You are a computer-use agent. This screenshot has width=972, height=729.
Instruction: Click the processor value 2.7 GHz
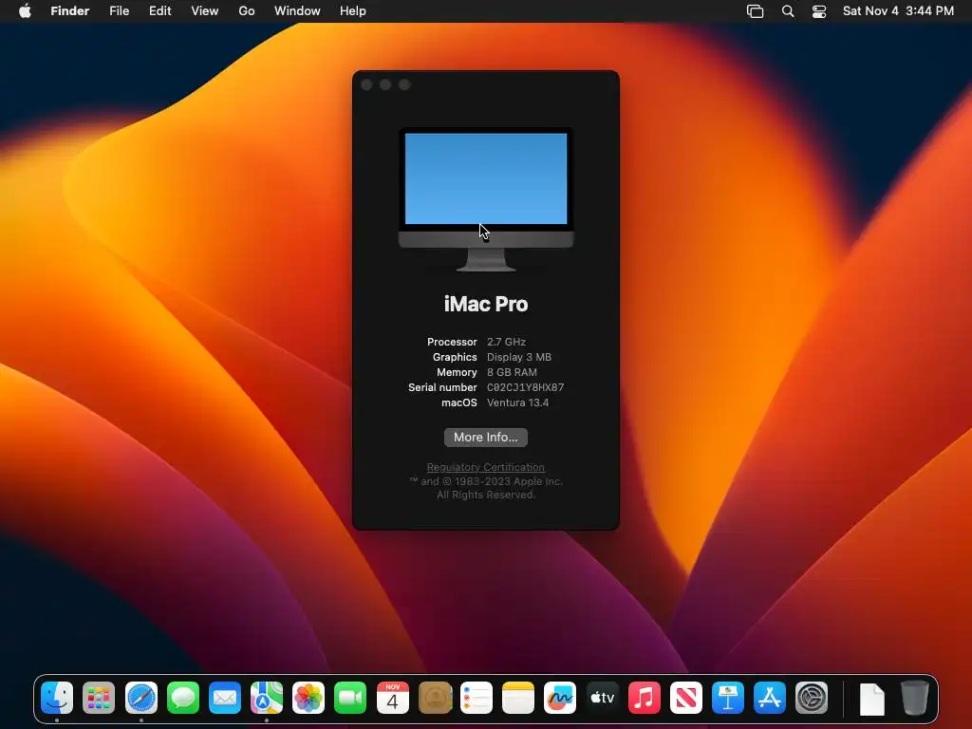(x=506, y=342)
